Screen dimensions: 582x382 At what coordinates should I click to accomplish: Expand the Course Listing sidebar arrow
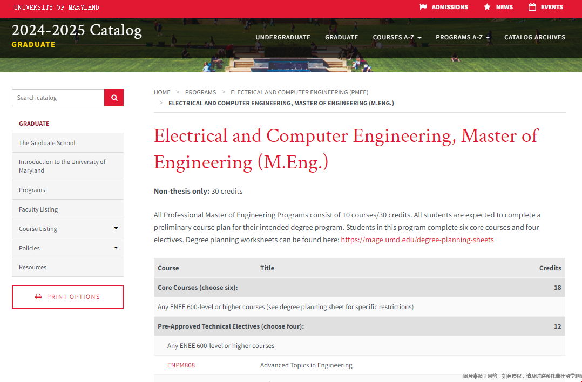(x=116, y=228)
